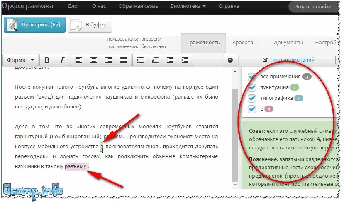The height and width of the screenshot is (202, 344).
Task: Open the Формат dropdown
Action: (x=20, y=60)
